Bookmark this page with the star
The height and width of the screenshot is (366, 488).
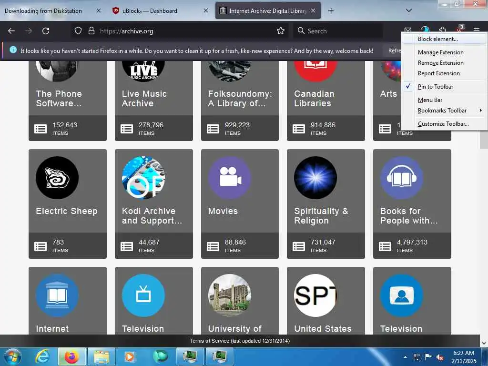coord(280,31)
